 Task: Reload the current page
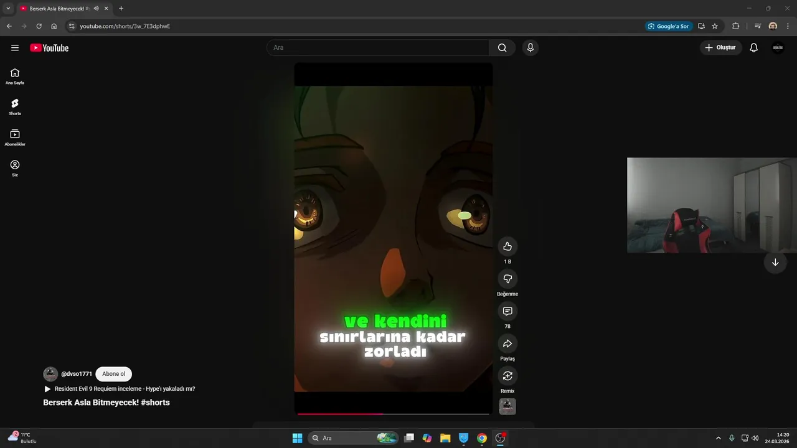tap(39, 26)
